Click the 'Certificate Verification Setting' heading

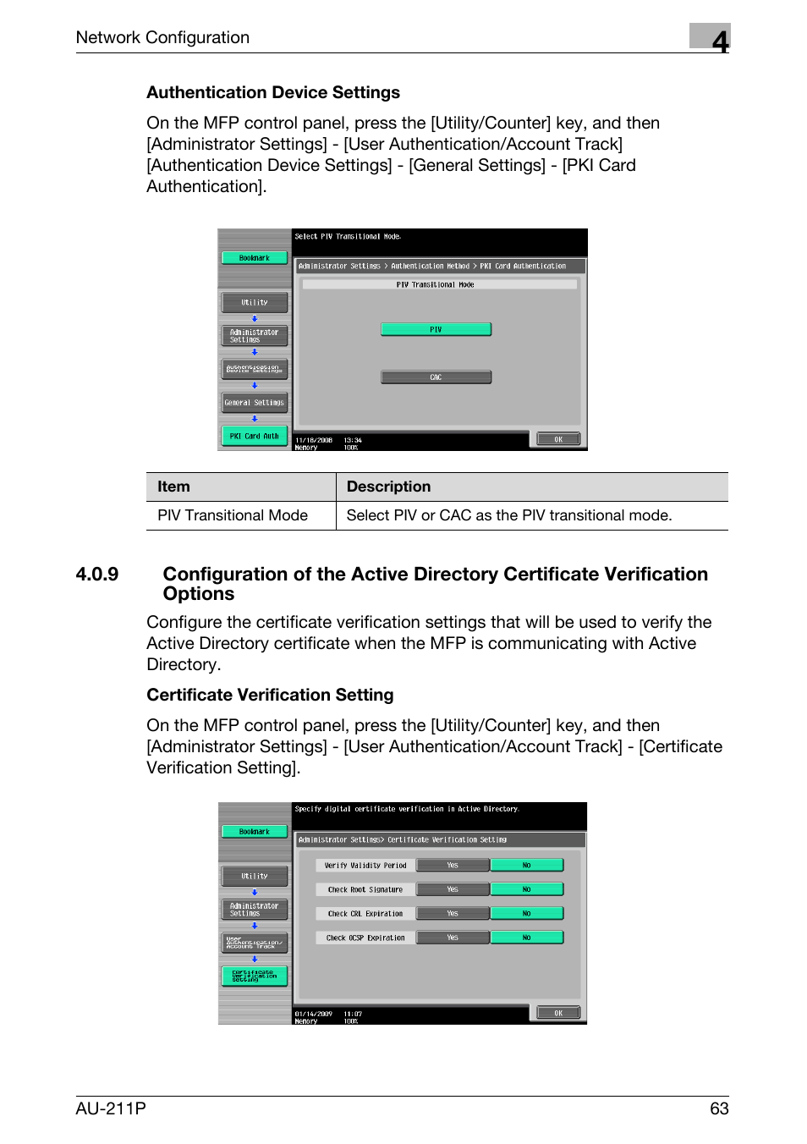[x=270, y=695]
